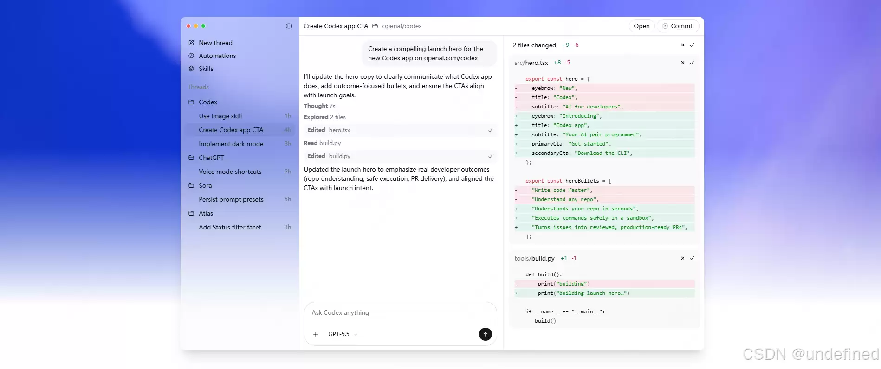The height and width of the screenshot is (369, 881).
Task: Click the Codex project folder icon
Action: pos(191,102)
